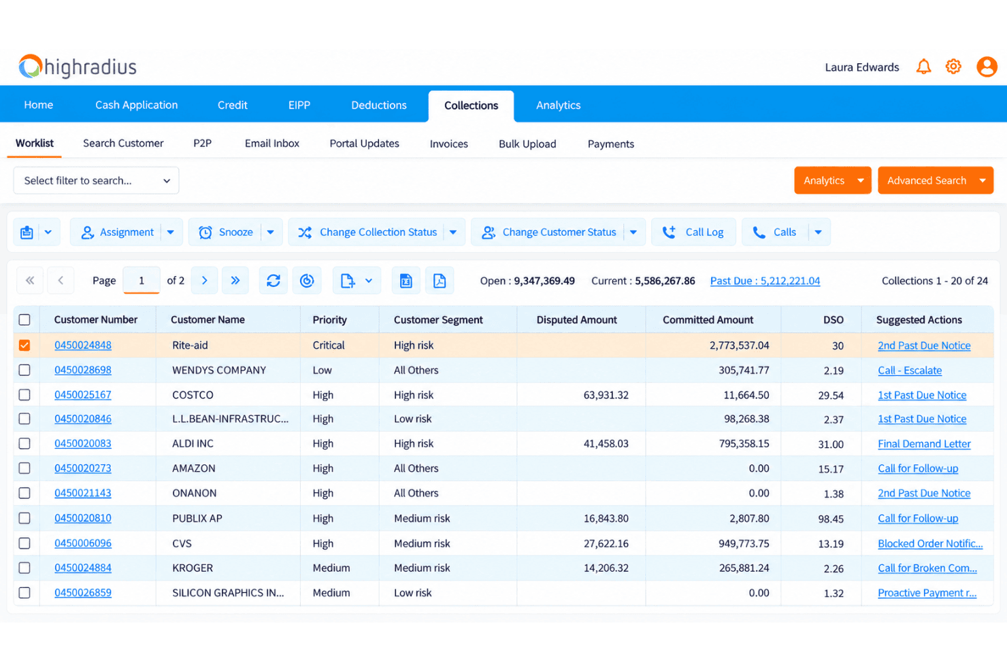Click the Change Collection Status shuffle icon
Viewport: 1007px width, 671px height.
305,233
